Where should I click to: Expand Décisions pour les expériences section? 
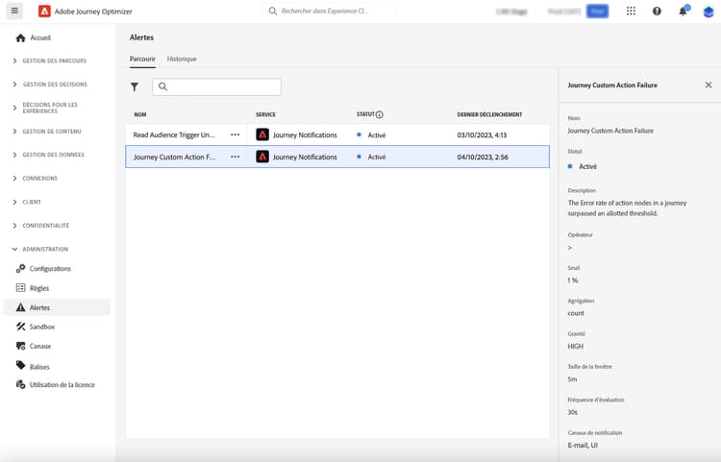(x=45, y=108)
